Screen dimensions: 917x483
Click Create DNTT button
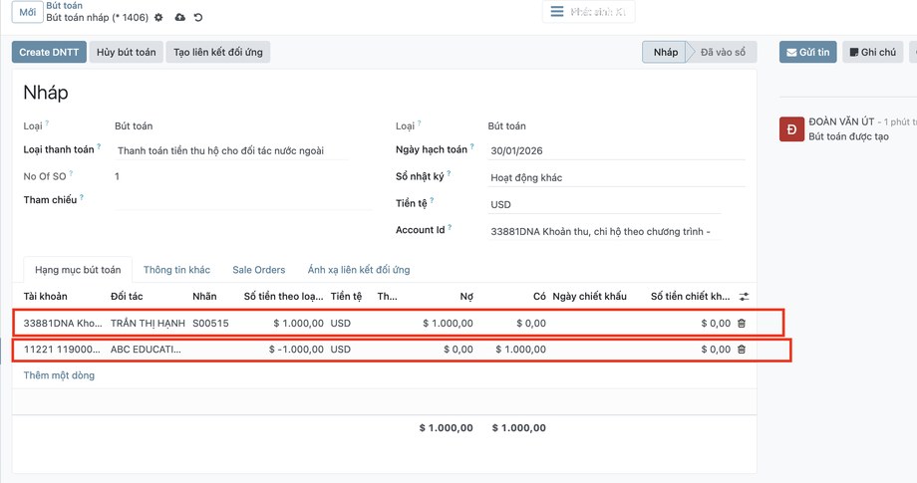pos(49,52)
